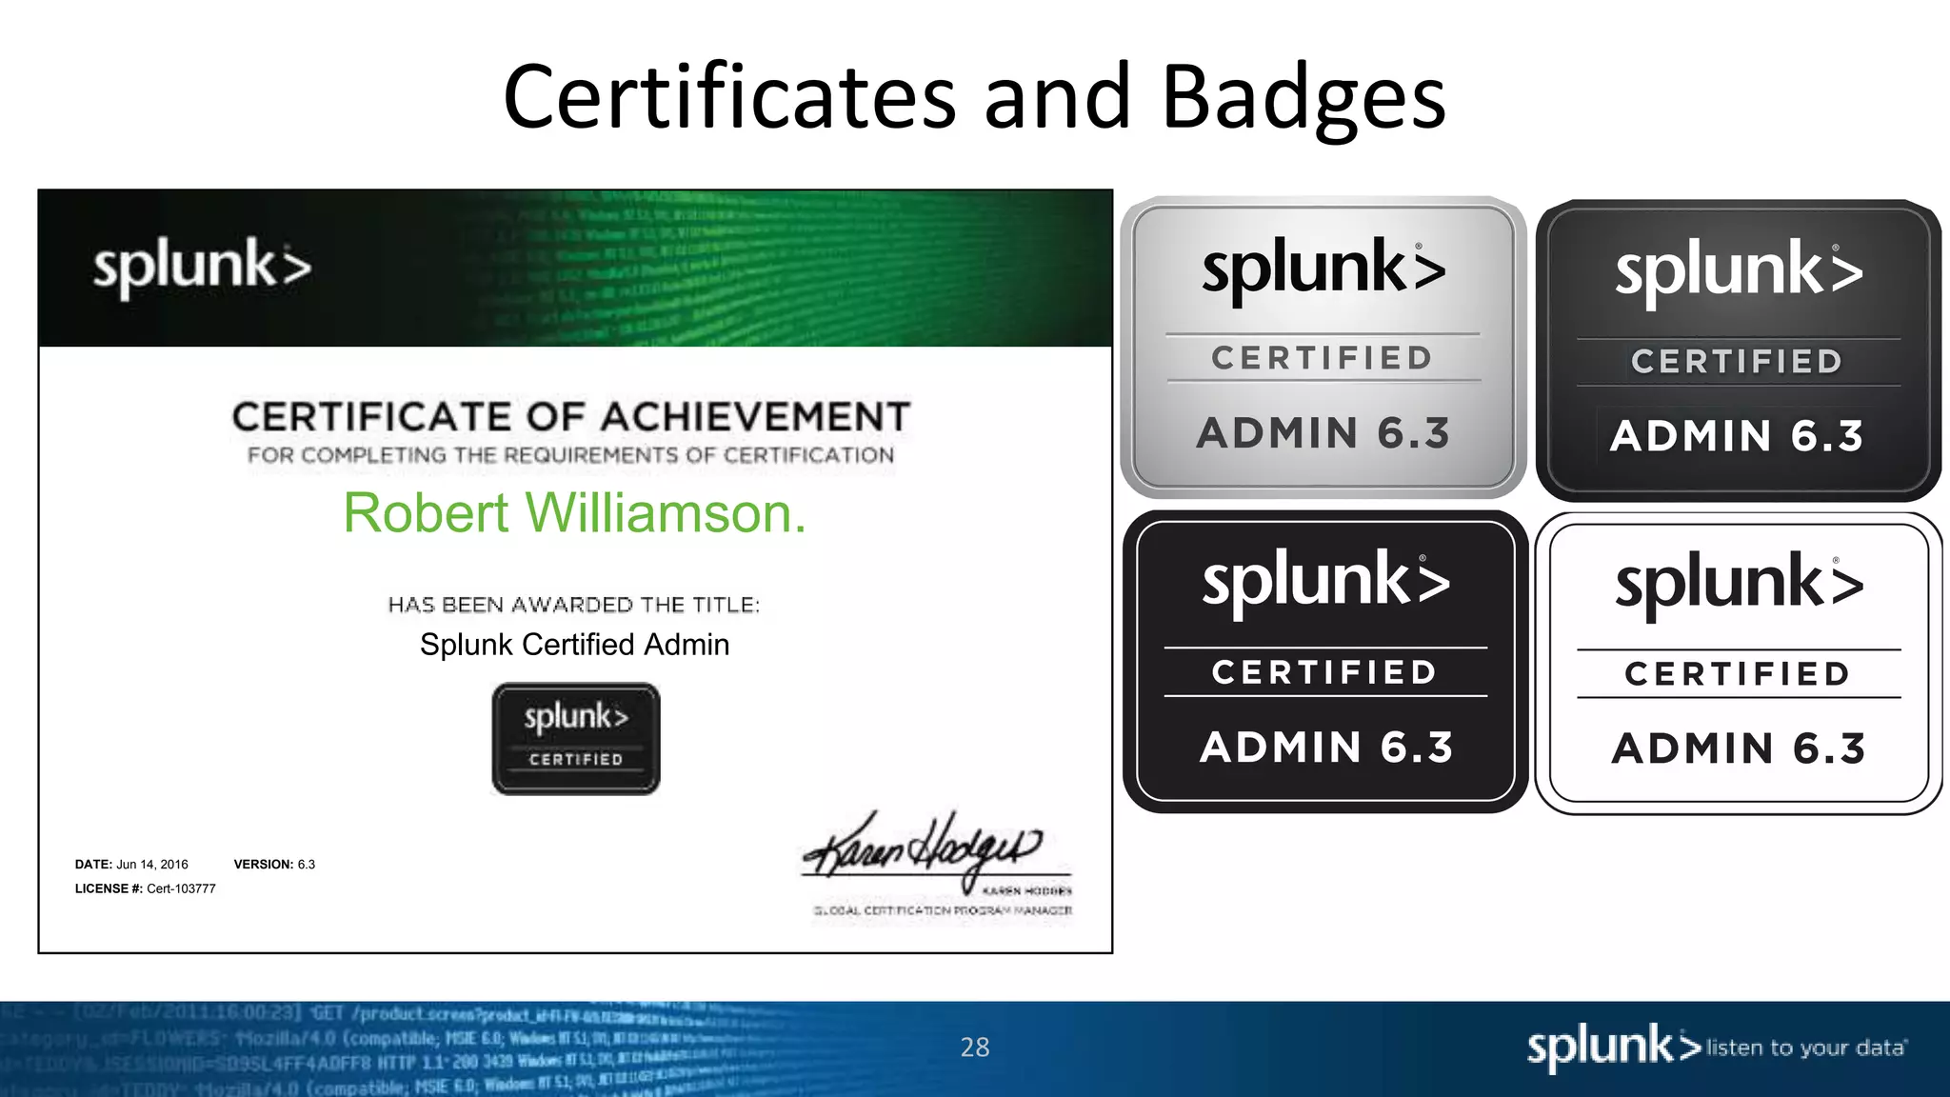Click the silver Splunk Certified Admin 6.3 badge
This screenshot has width=1950, height=1097.
(x=1323, y=348)
